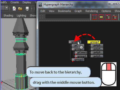
Task: Click the new scene file icon
Action: [14, 8]
